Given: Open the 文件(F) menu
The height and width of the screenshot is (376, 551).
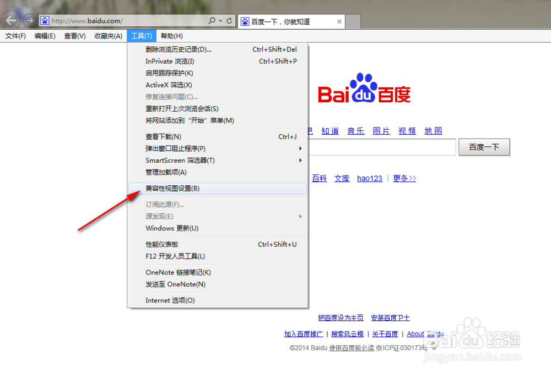Looking at the screenshot, I should (x=15, y=36).
